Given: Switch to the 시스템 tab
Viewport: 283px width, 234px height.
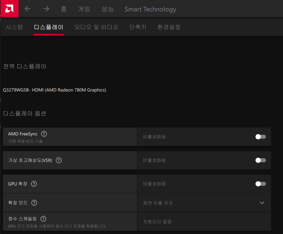Looking at the screenshot, I should pos(14,27).
